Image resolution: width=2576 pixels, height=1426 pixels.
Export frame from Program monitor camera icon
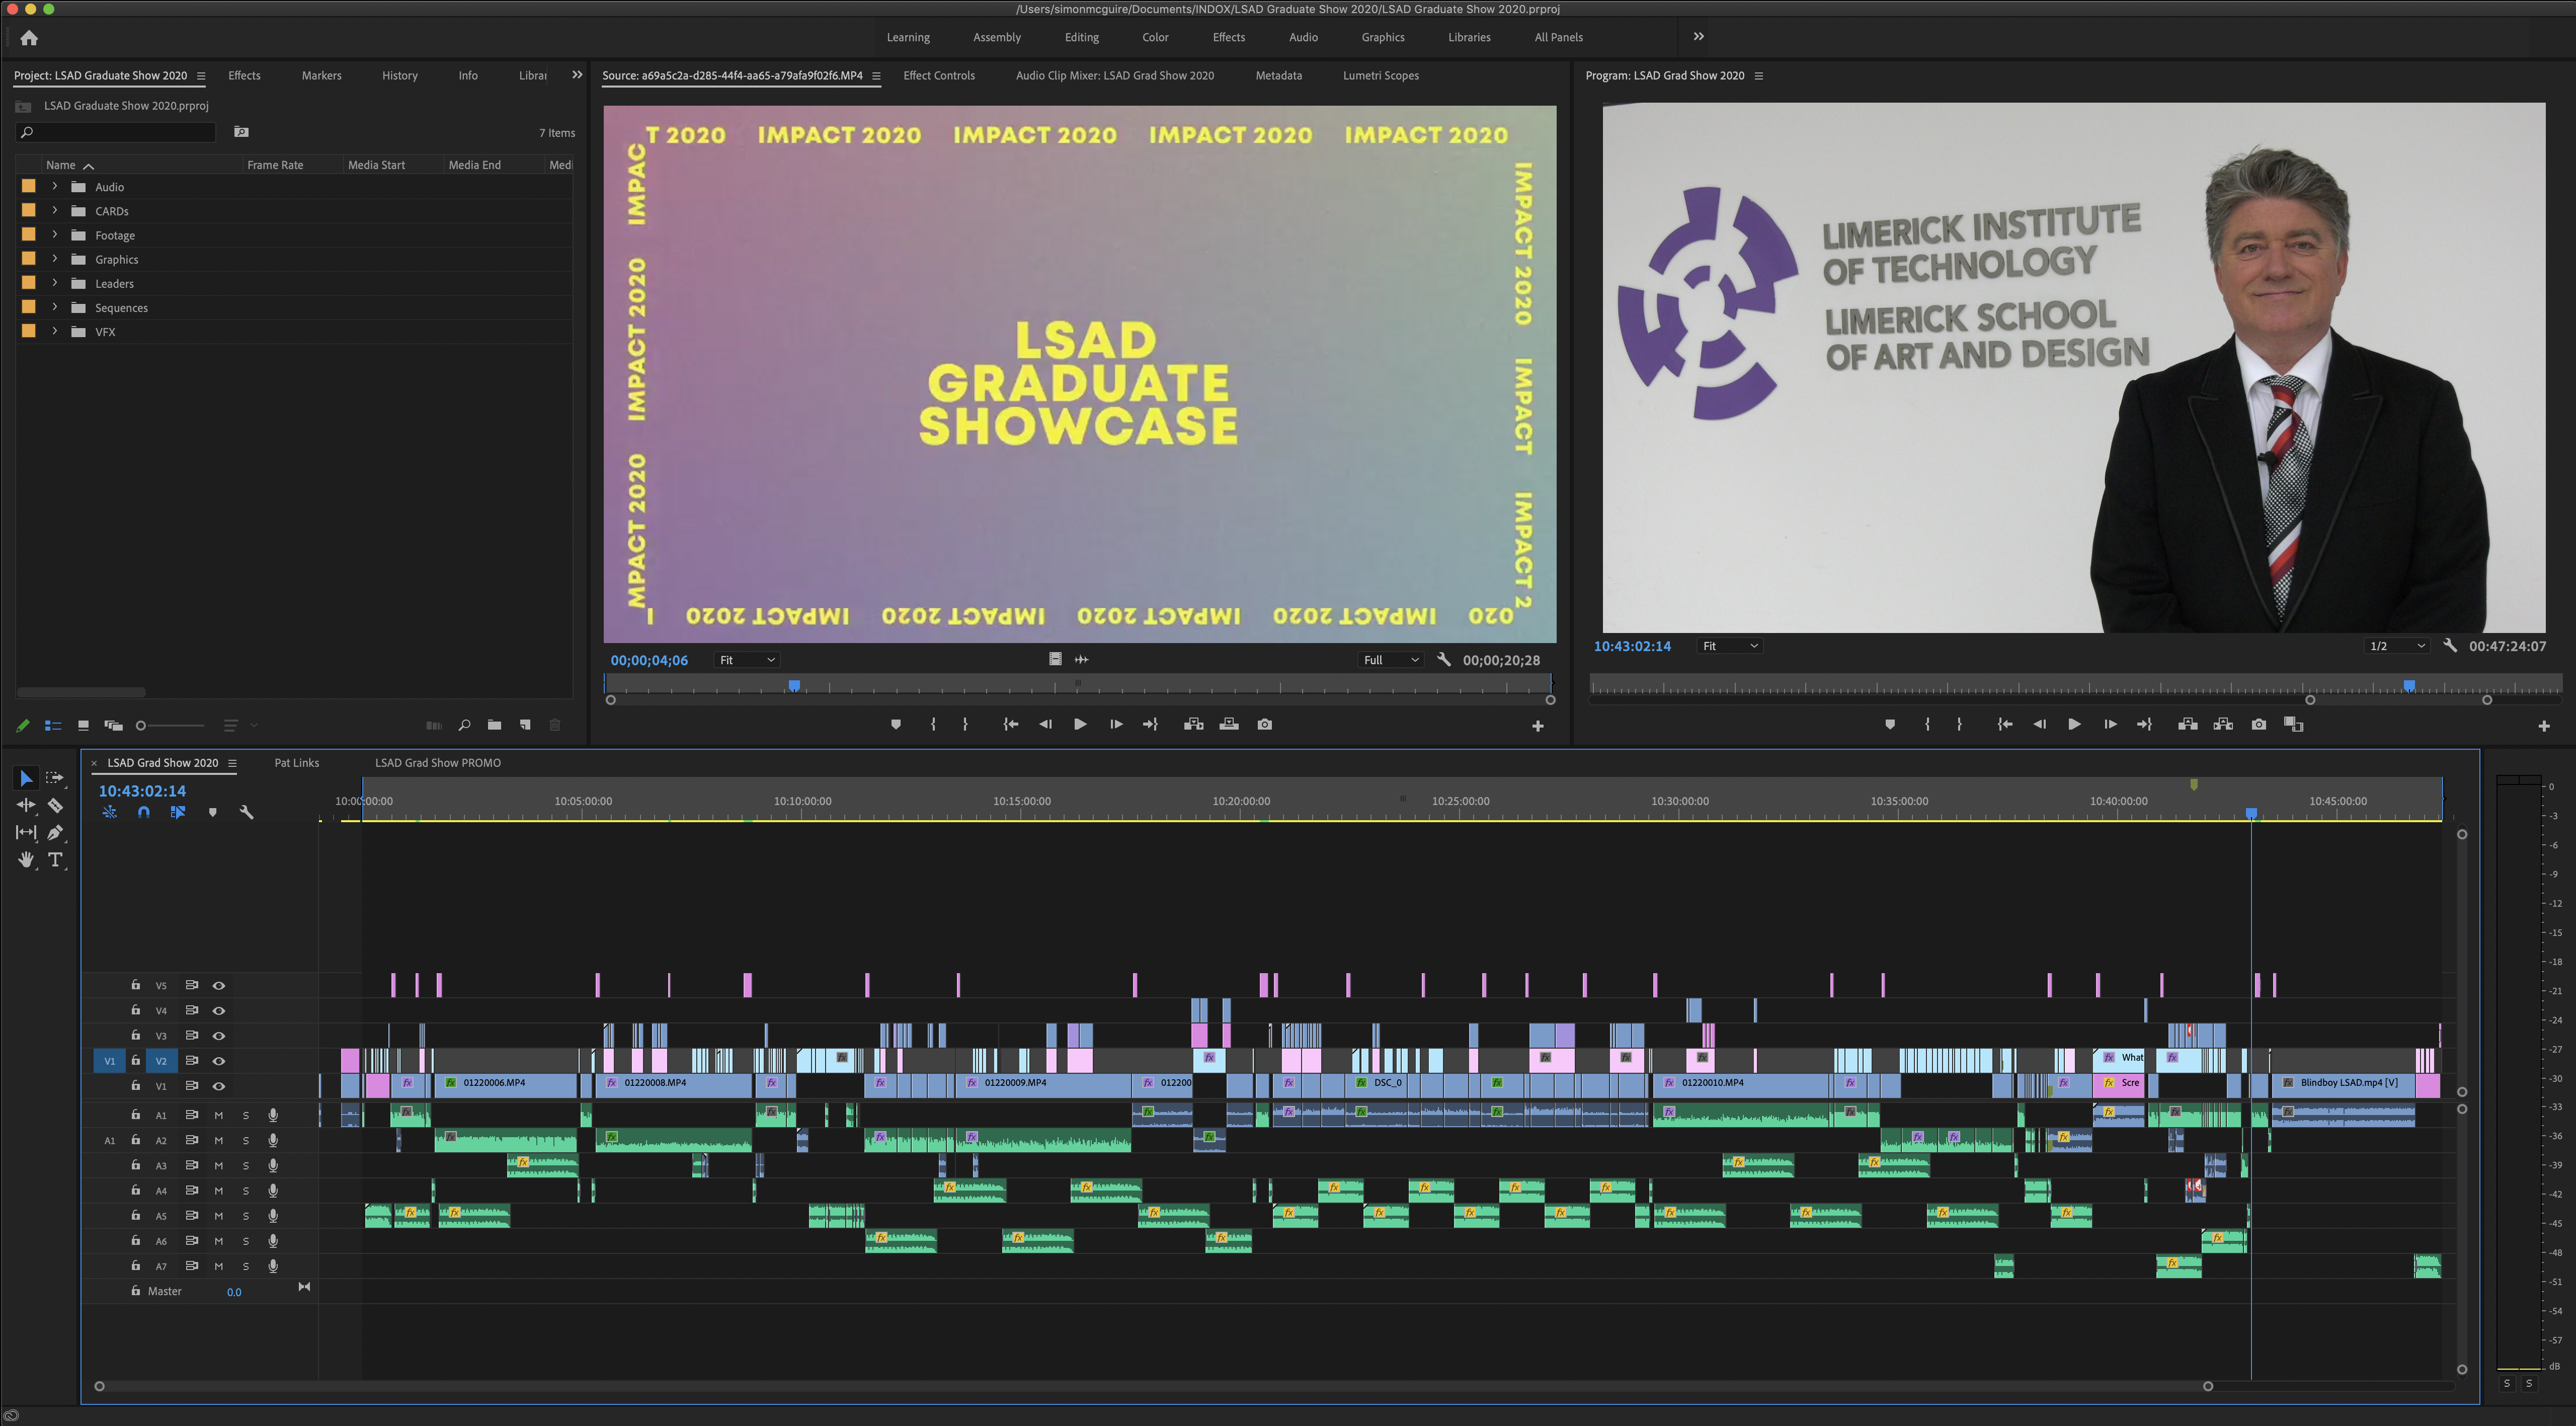pos(2258,725)
